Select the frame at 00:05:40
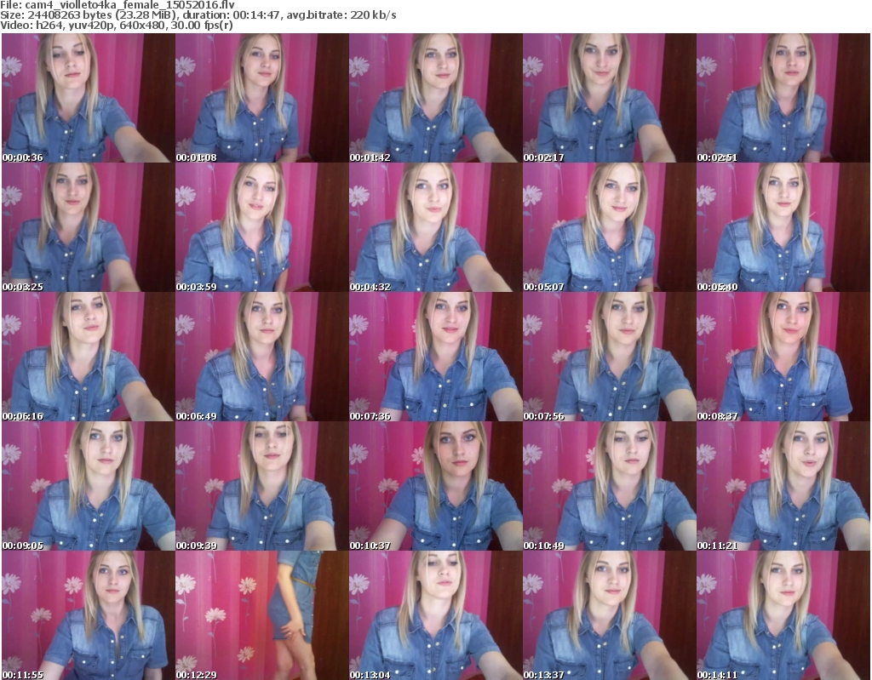872x680 pixels. tap(783, 227)
